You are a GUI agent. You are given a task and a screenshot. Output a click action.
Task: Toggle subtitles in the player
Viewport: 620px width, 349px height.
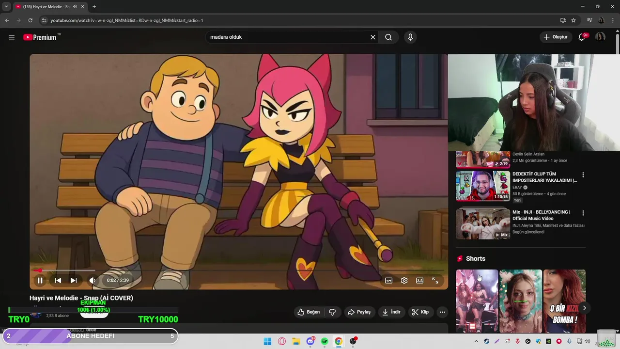coord(388,280)
